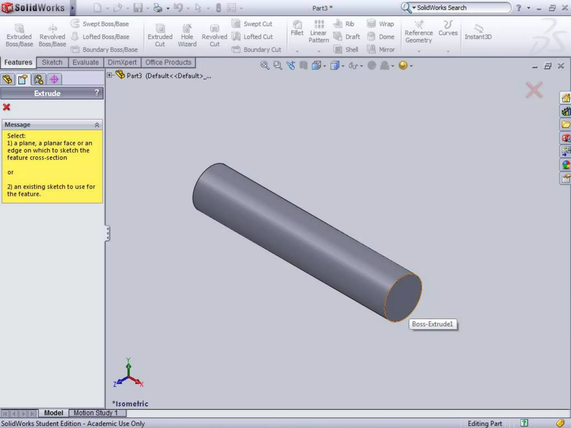
Task: Click the FeatureManager design tree icon
Action: pos(8,80)
